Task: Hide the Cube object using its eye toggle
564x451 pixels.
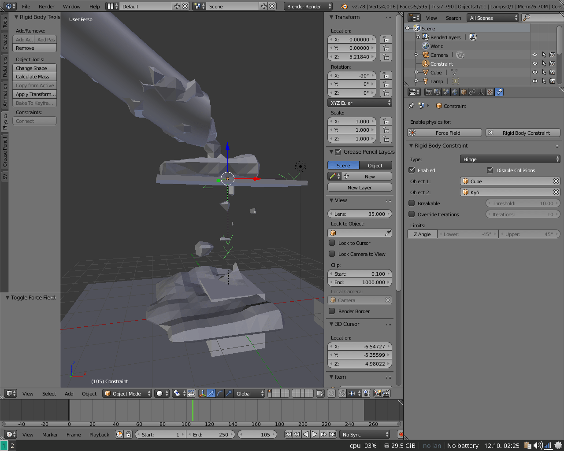Action: pyautogui.click(x=535, y=72)
